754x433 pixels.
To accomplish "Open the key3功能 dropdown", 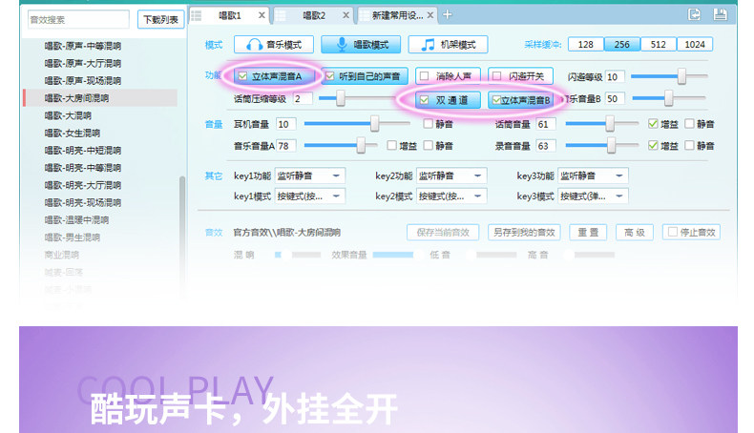I will (593, 175).
